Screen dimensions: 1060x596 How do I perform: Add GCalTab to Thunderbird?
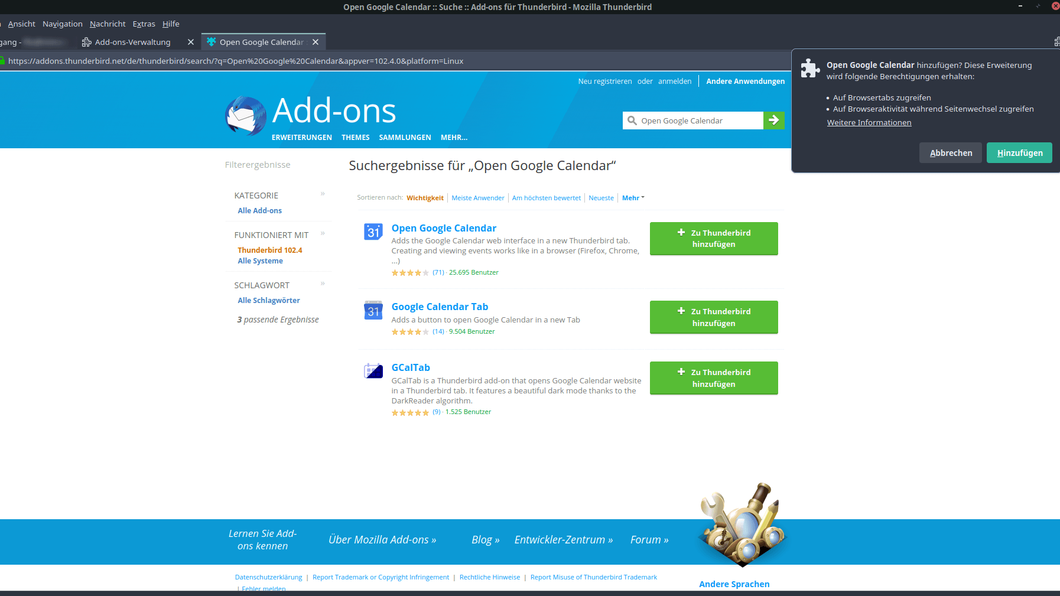714,378
